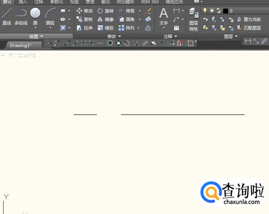The image size is (269, 214).
Task: Click the magnet Snap None icon
Action: click(x=180, y=43)
